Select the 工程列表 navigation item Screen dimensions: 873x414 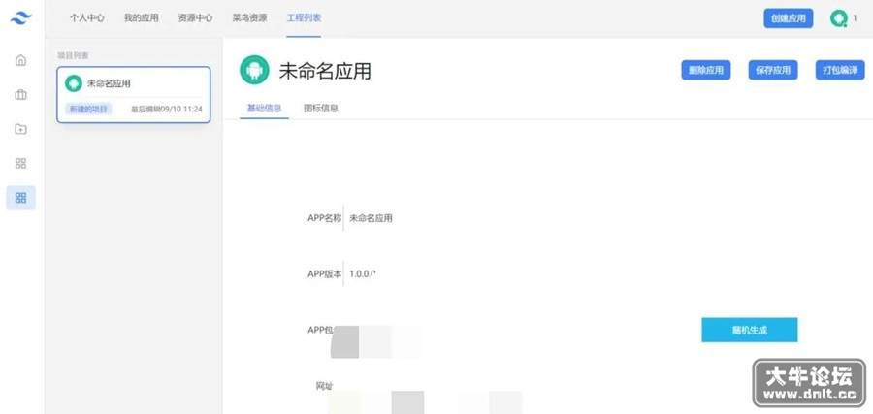pos(304,17)
